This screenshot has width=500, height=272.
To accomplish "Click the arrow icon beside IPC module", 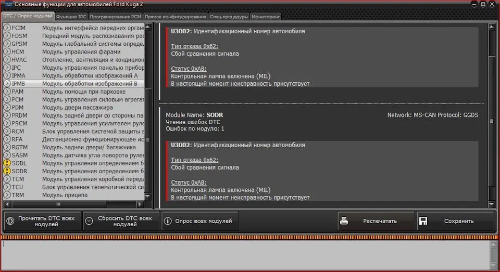I will pyautogui.click(x=7, y=68).
